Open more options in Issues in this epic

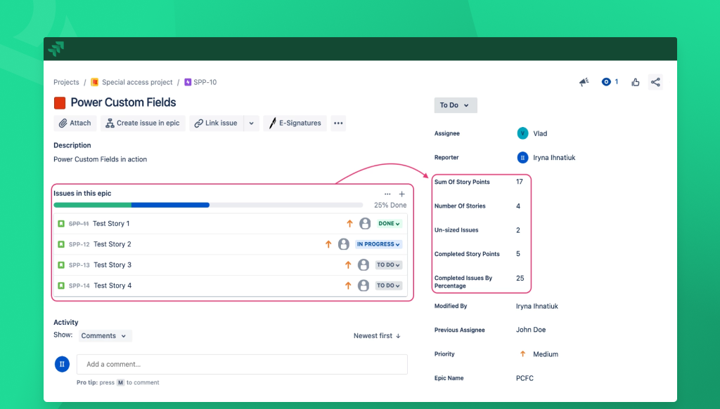[x=387, y=194]
